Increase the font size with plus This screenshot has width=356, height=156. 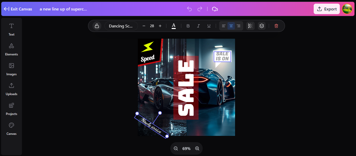tap(160, 26)
